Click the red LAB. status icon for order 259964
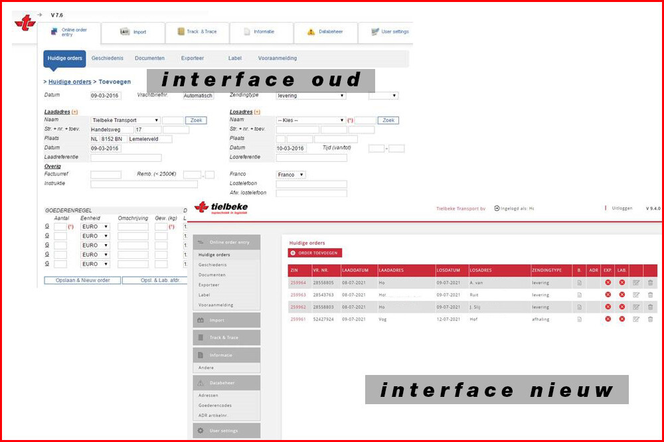This screenshot has height=442, width=664. [x=622, y=283]
